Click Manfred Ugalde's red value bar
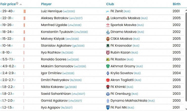187x111 pixels. [x=25, y=25]
